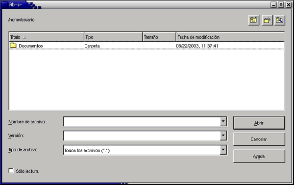Click the Cancelar button
Image resolution: width=294 pixels, height=185 pixels.
pos(259,139)
